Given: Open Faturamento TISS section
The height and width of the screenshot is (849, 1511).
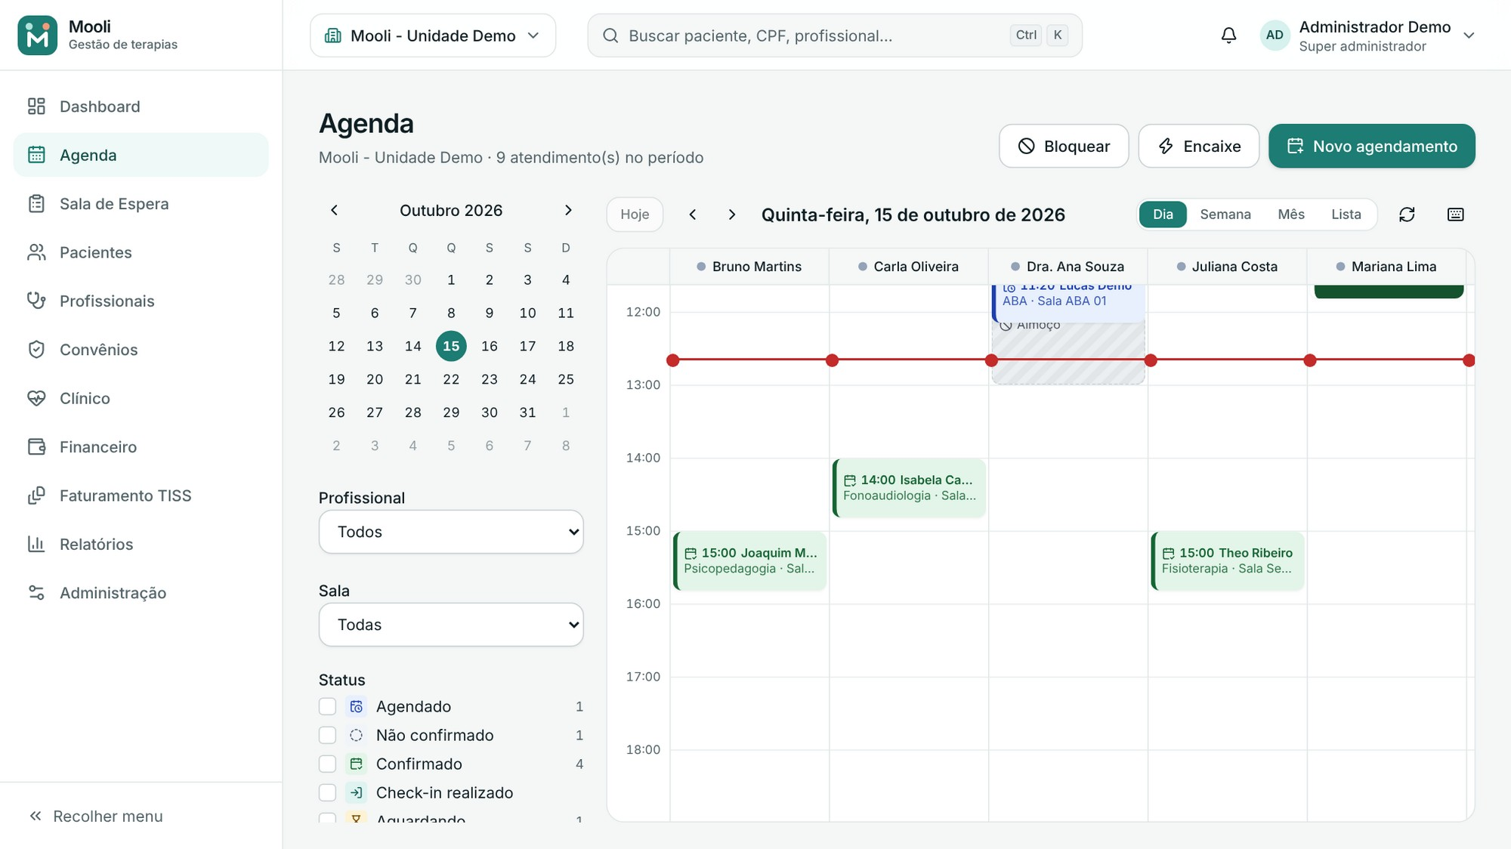Looking at the screenshot, I should (141, 496).
